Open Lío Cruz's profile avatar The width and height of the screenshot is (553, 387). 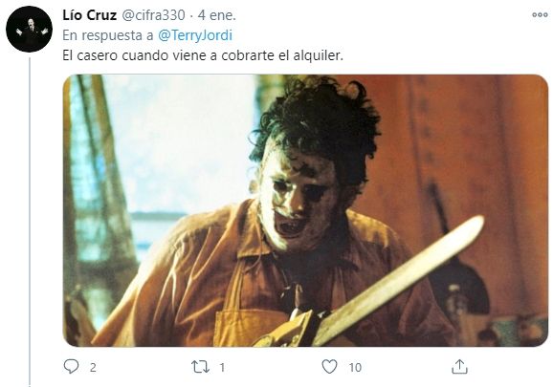coord(30,30)
